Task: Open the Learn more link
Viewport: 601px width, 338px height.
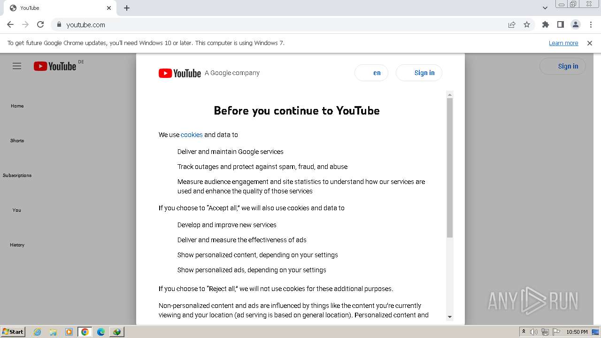Action: (563, 43)
